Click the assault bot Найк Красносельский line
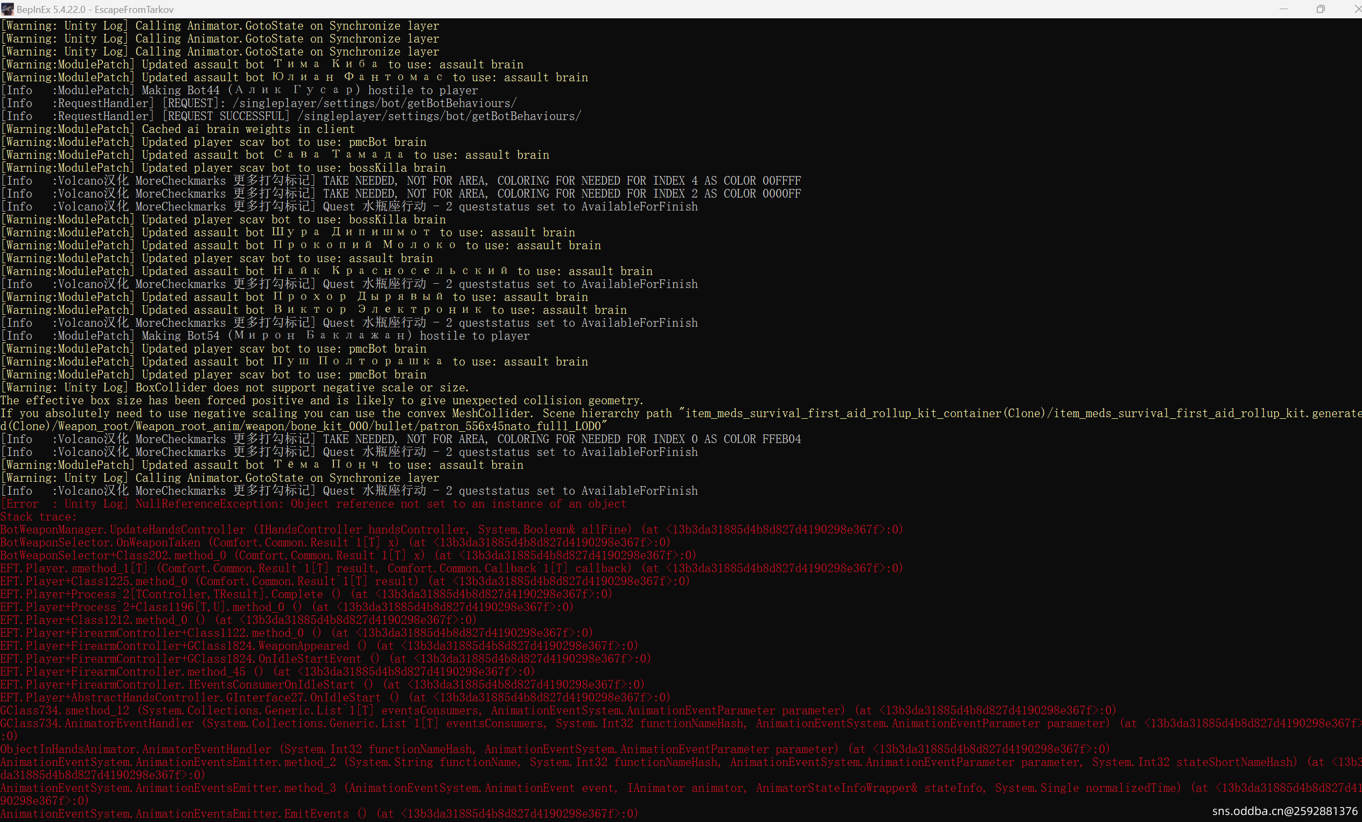1362x822 pixels. (326, 271)
